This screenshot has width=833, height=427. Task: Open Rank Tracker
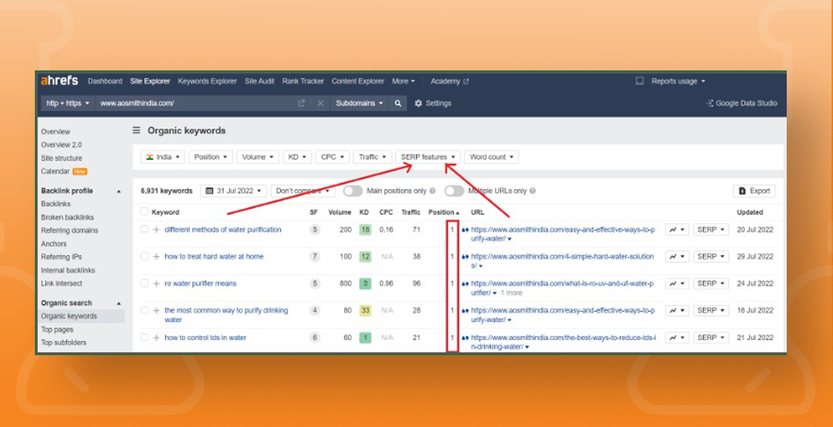(303, 81)
